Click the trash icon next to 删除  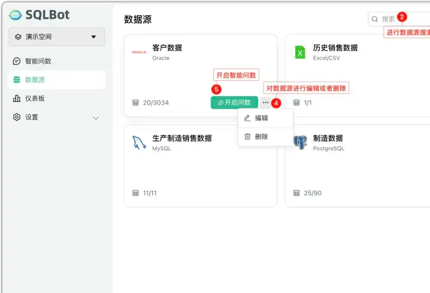[247, 137]
